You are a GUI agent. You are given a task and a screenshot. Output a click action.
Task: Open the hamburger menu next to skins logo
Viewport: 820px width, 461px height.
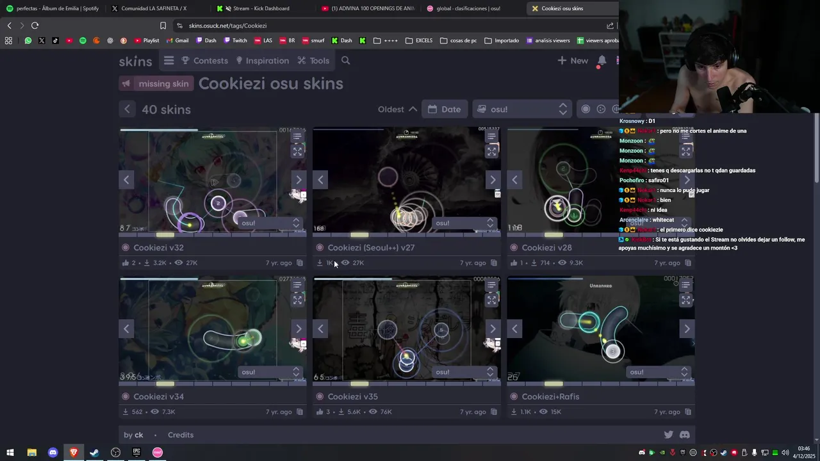point(168,60)
